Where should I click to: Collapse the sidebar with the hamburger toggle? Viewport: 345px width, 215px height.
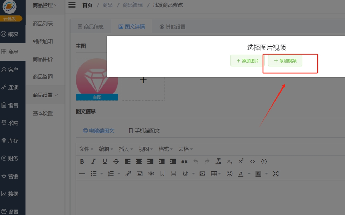pos(72,5)
